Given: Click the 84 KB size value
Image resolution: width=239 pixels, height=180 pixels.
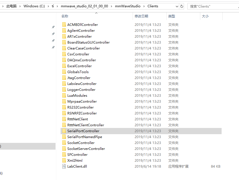Looking at the screenshot, I should coord(215,166).
